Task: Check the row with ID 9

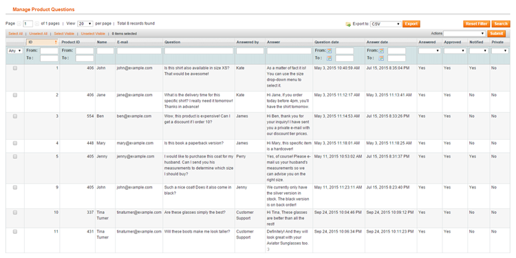Action: tap(15, 187)
